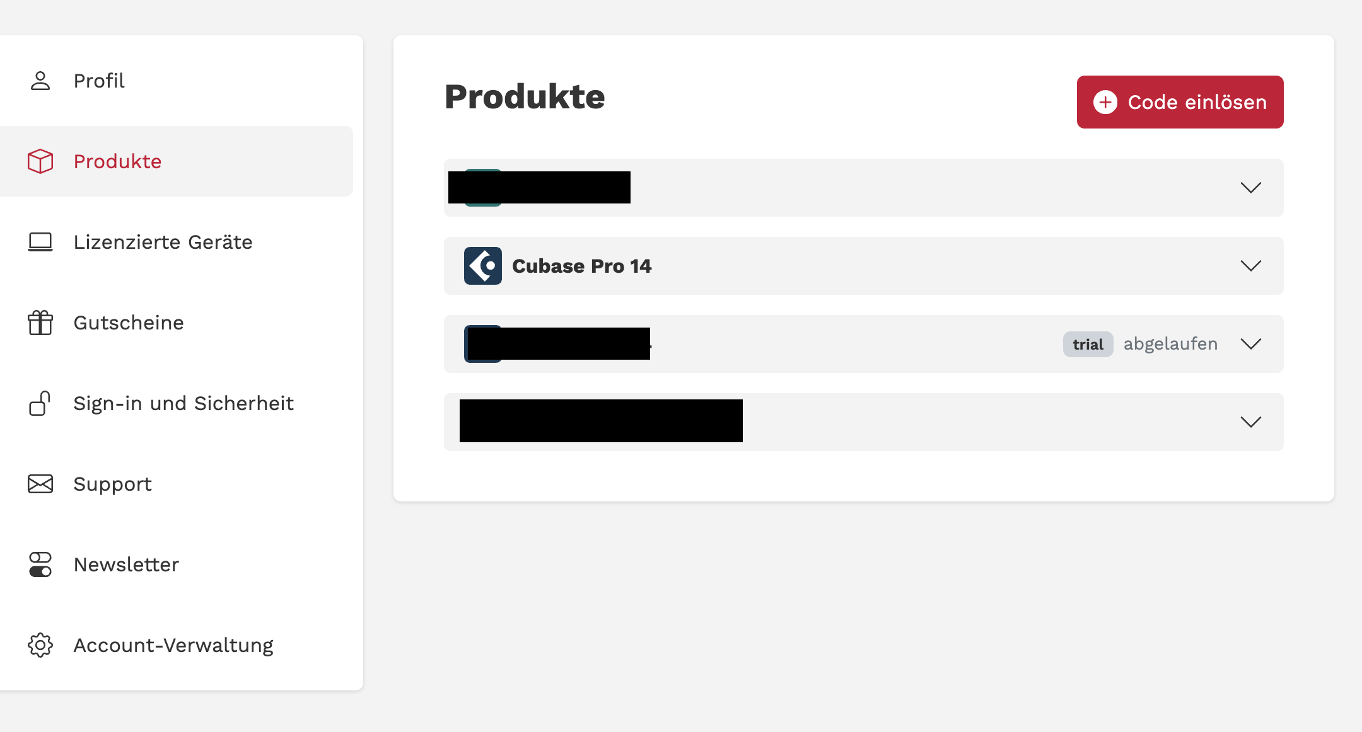Viewport: 1362px width, 732px height.
Task: Click the Lizenzierte Geräte laptop icon
Action: [40, 242]
